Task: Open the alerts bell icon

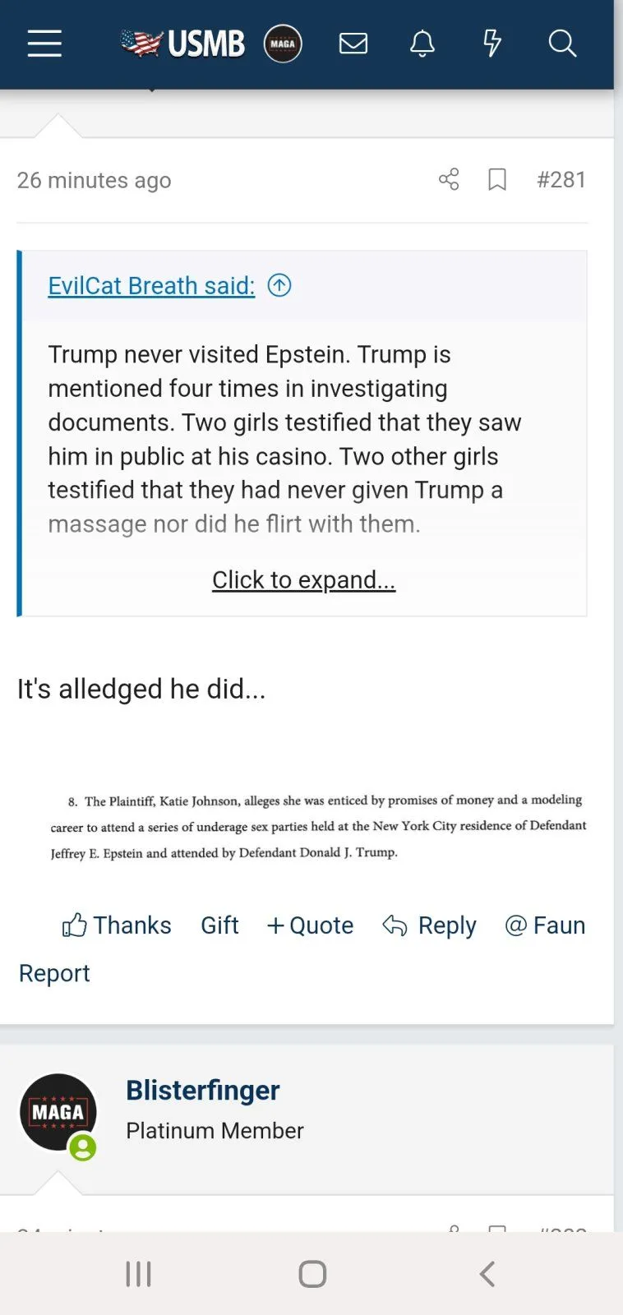Action: click(422, 44)
